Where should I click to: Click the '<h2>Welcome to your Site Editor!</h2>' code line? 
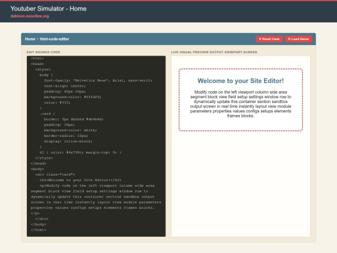pyautogui.click(x=81, y=180)
